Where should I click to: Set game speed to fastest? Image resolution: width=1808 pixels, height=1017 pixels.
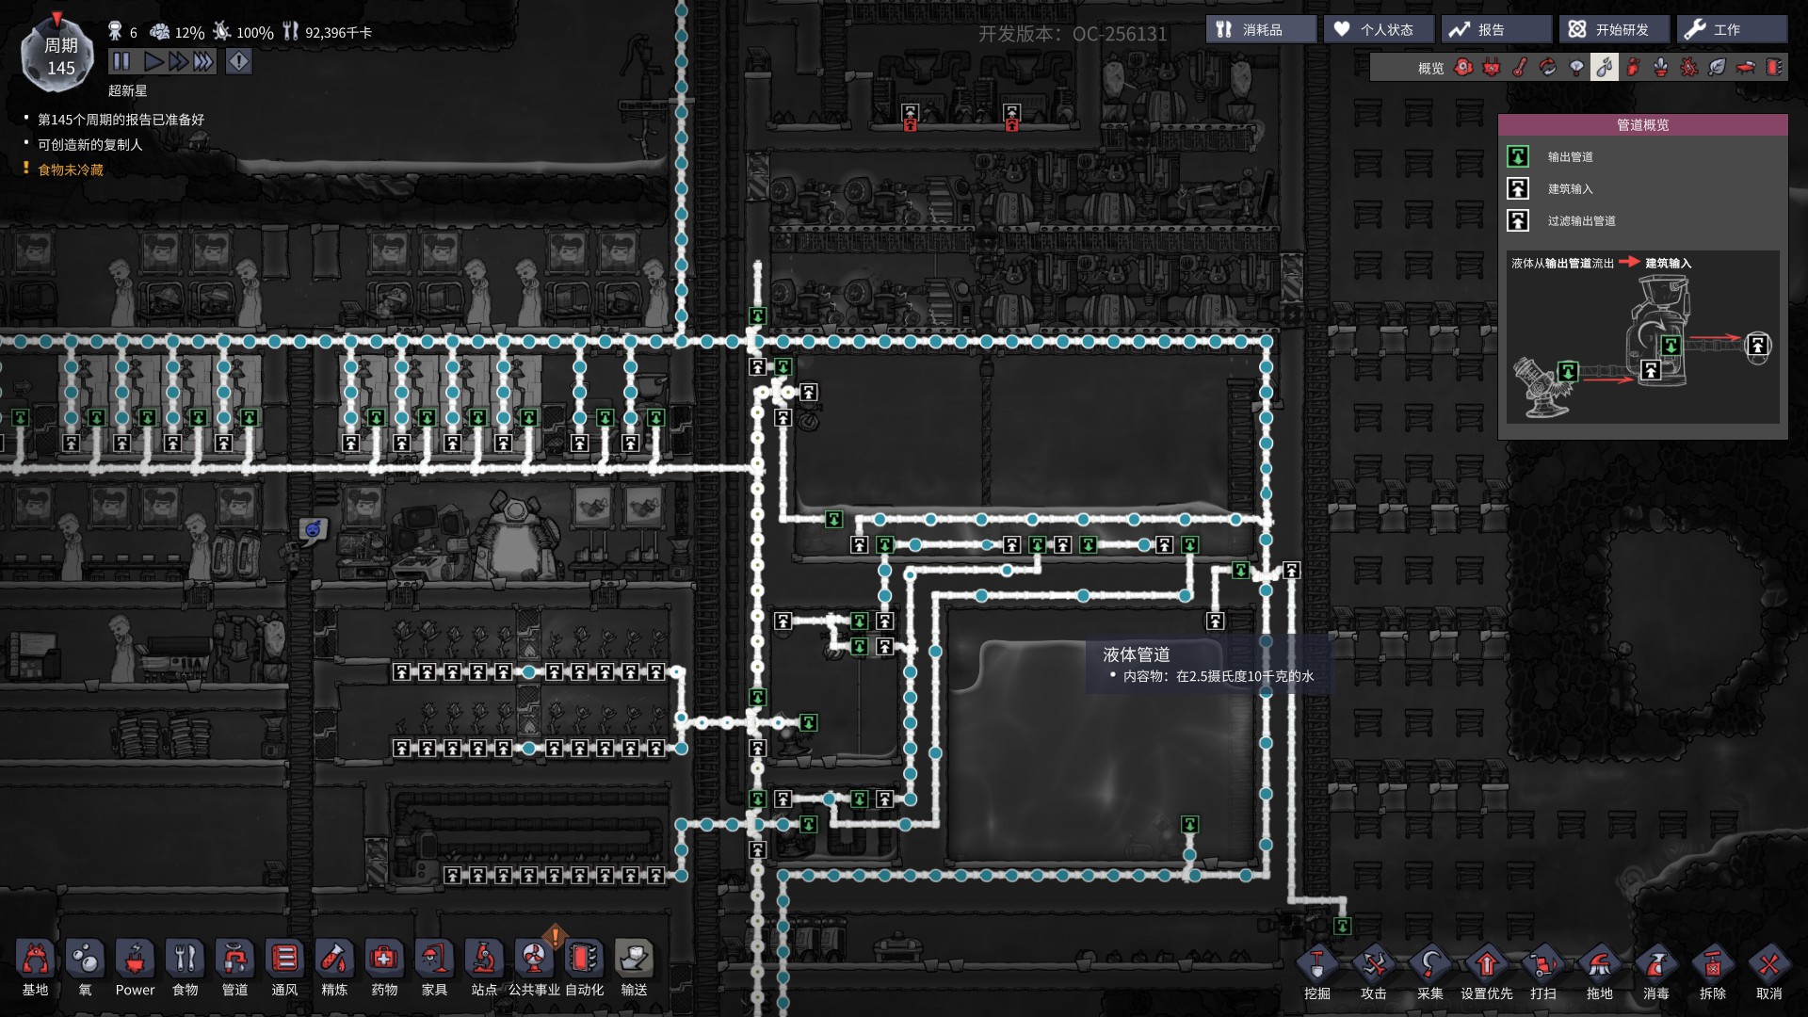[203, 62]
